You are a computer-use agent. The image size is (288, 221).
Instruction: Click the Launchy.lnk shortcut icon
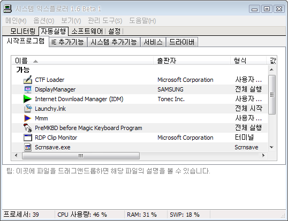(28, 109)
